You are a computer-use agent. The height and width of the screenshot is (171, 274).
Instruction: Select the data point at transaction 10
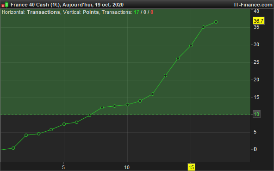pos(128,105)
